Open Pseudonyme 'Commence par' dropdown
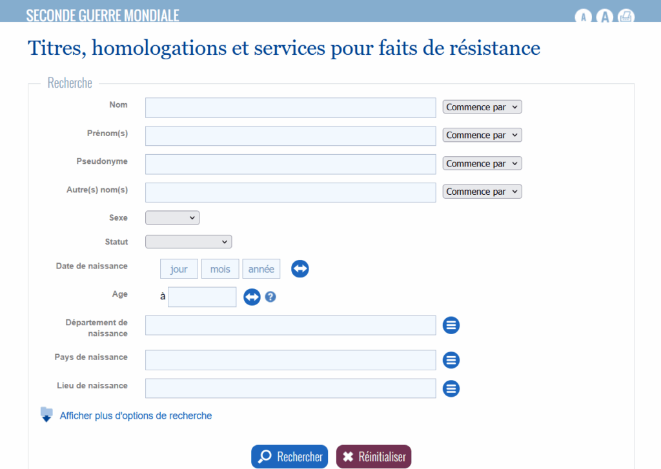This screenshot has height=469, width=661. pyautogui.click(x=482, y=163)
